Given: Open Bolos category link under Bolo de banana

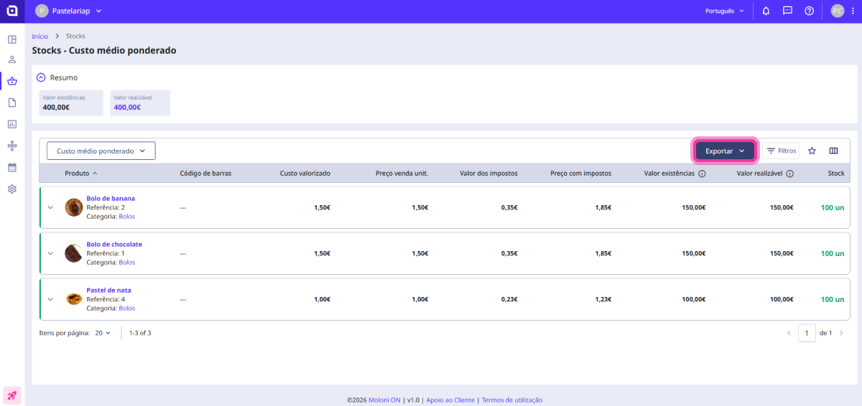Looking at the screenshot, I should click(x=127, y=217).
